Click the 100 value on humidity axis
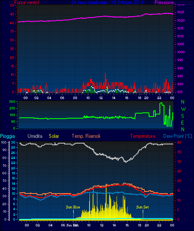The width and height of the screenshot is (194, 231). point(3,143)
